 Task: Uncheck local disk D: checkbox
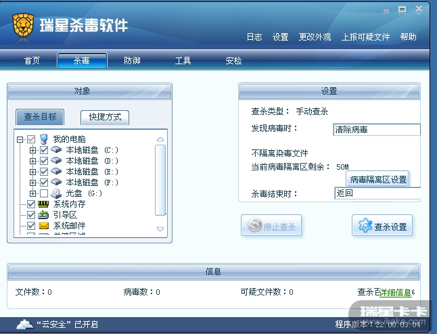click(44, 161)
